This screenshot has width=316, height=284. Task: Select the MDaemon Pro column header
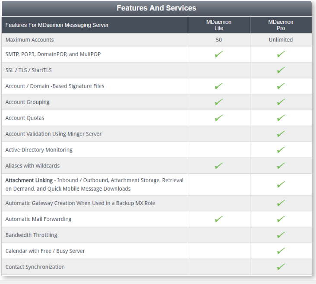point(281,25)
